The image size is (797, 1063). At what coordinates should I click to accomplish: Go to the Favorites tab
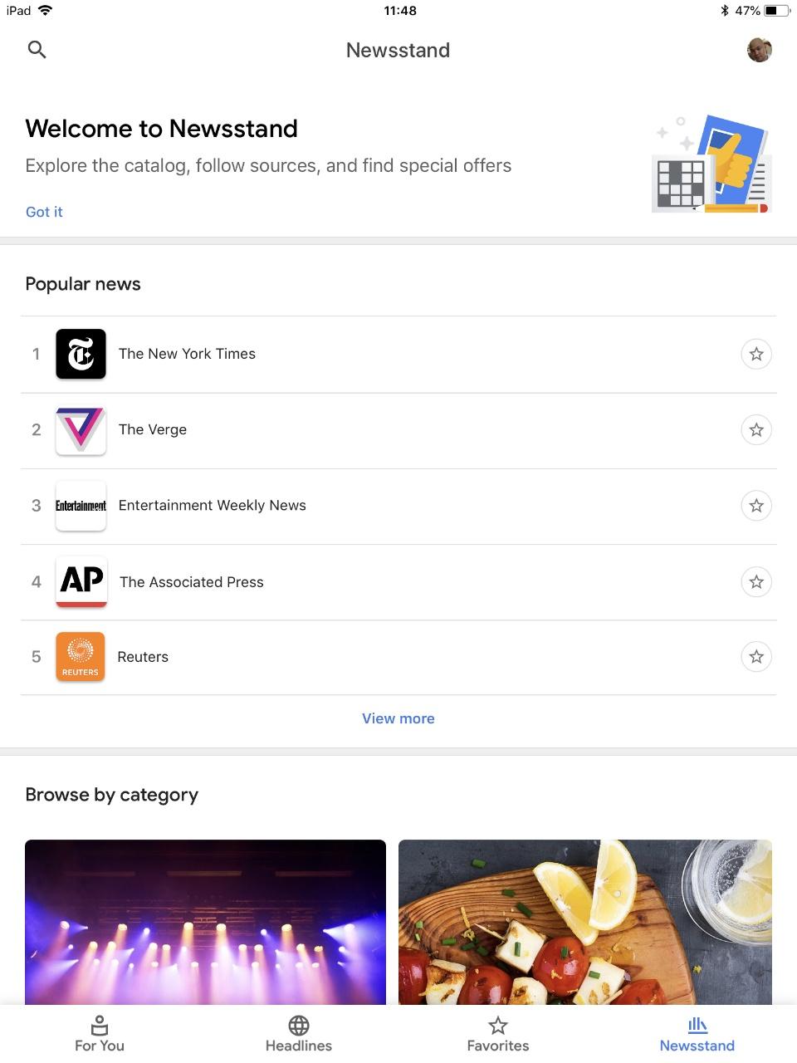pyautogui.click(x=498, y=1034)
